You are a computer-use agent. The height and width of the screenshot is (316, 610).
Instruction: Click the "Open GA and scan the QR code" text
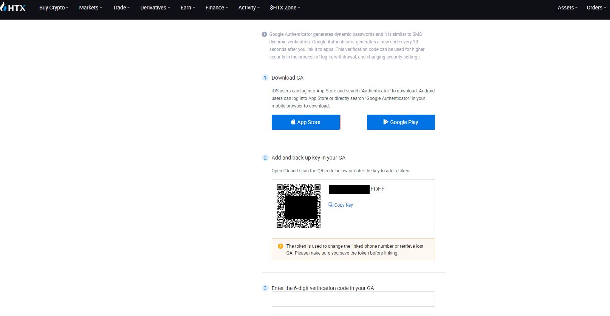[340, 171]
